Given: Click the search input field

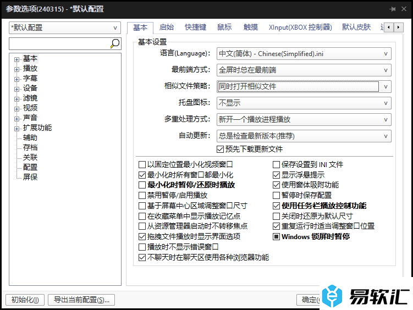Looking at the screenshot, I should coord(59,43).
